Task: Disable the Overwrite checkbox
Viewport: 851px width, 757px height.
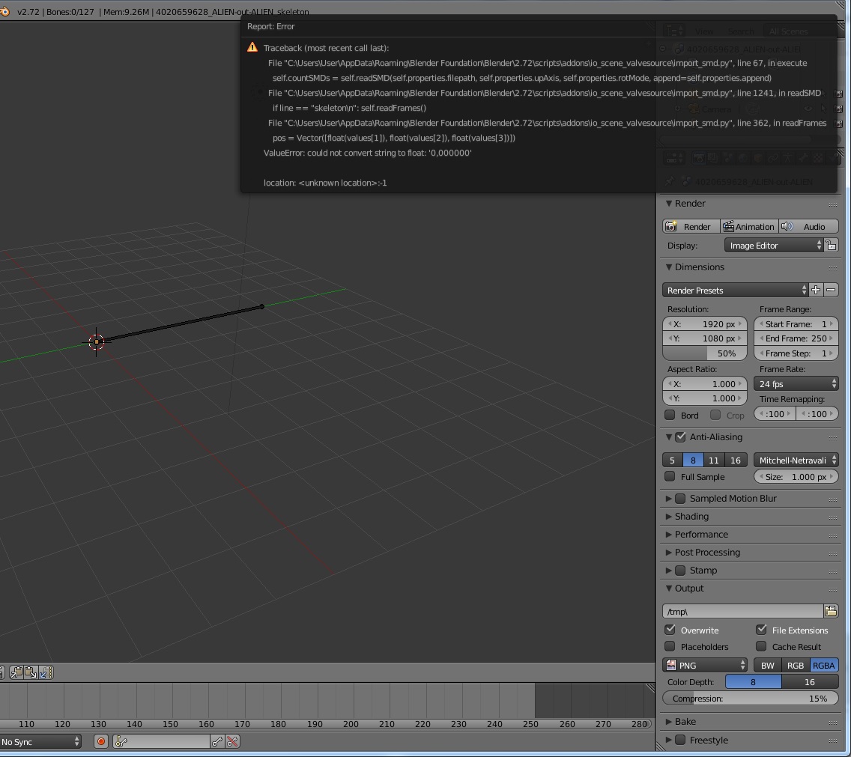Action: tap(670, 630)
